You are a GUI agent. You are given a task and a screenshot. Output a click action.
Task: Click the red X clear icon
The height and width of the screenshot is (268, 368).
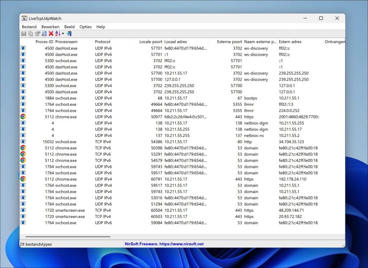click(51, 34)
